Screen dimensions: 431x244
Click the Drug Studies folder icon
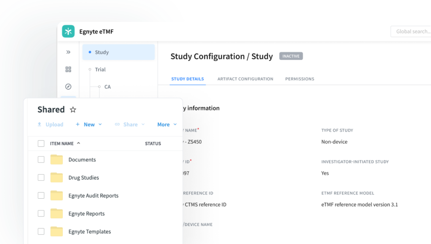pos(56,178)
